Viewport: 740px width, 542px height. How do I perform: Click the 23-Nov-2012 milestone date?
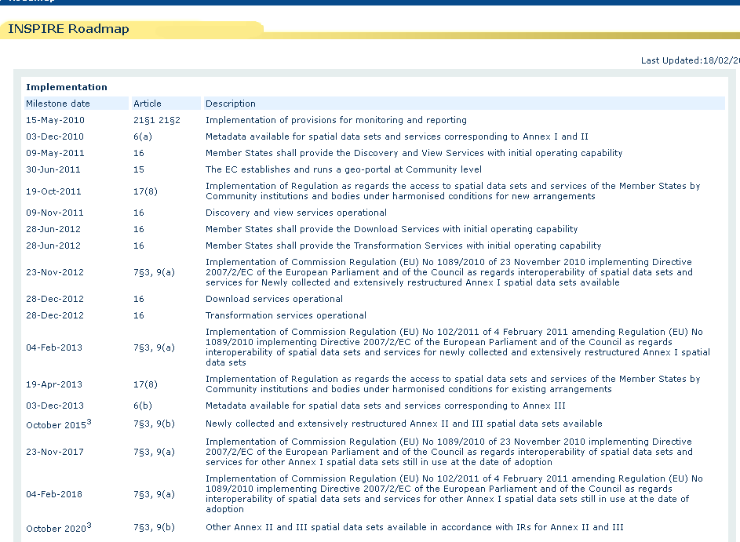(55, 272)
